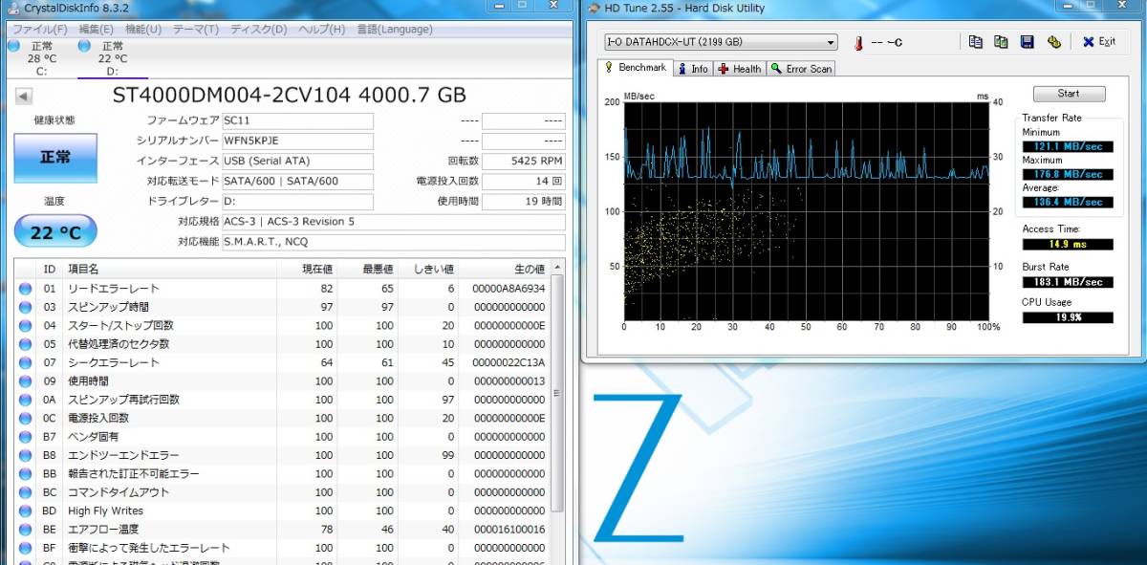Click the status orb for ID B8 row
This screenshot has height=565, width=1147.
26,455
